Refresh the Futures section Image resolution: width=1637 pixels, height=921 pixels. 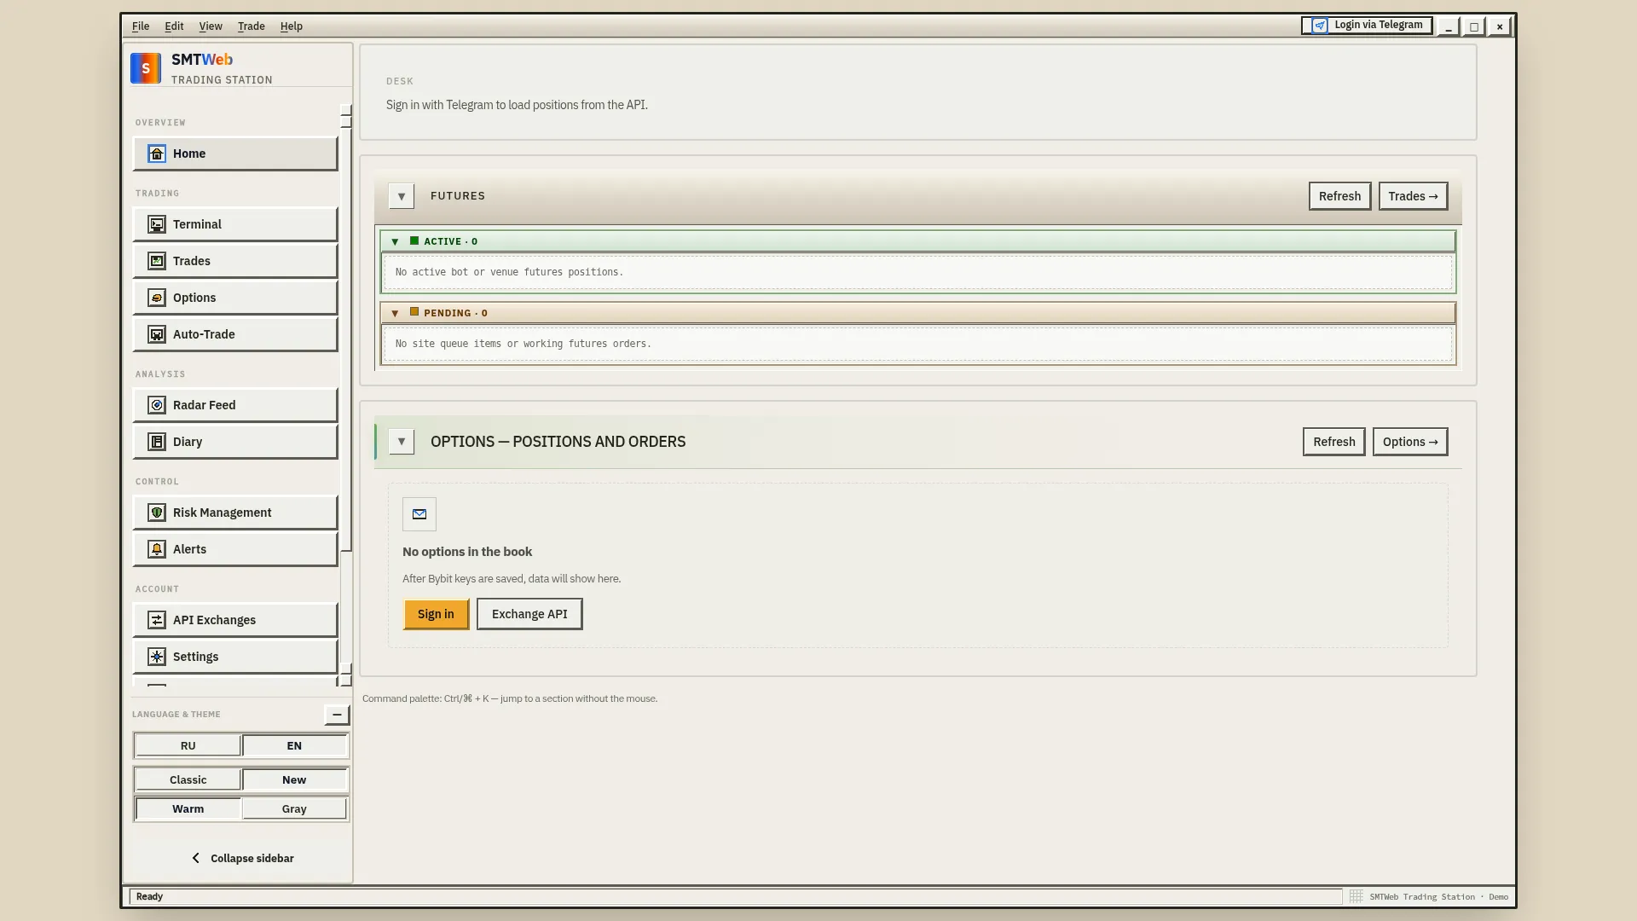(1339, 196)
